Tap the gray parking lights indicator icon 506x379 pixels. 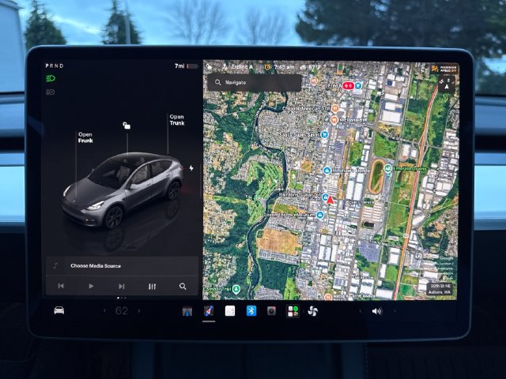51,92
